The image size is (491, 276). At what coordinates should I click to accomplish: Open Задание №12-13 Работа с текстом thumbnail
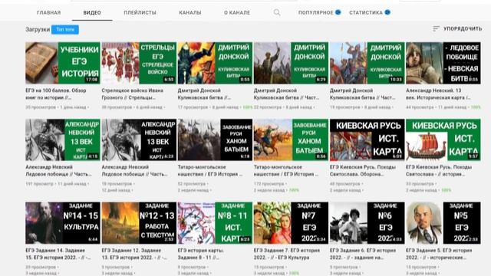pyautogui.click(x=139, y=223)
